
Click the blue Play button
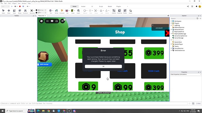tap(12, 6)
